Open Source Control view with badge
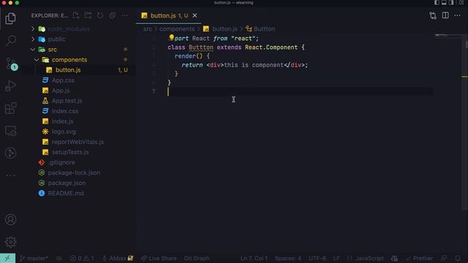468x263 pixels. [x=11, y=64]
